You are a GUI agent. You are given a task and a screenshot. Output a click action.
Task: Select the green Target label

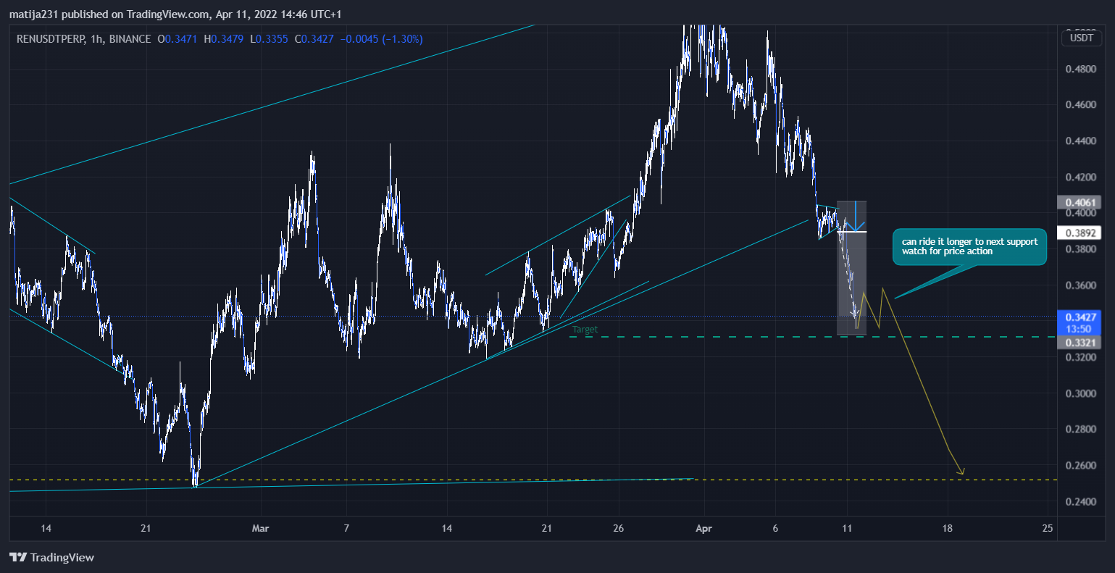click(585, 330)
